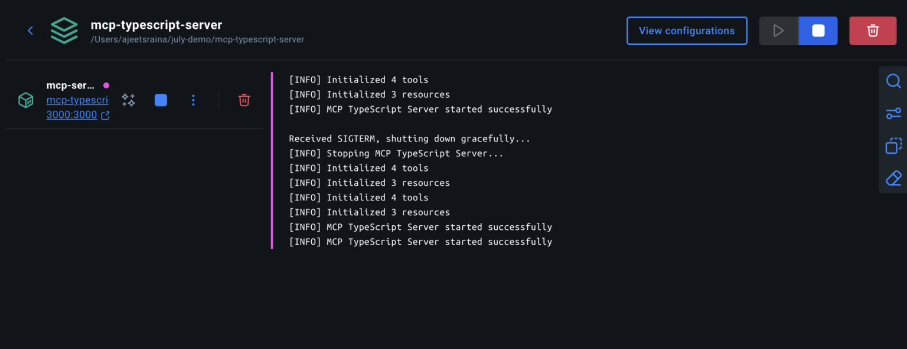Image resolution: width=907 pixels, height=349 pixels.
Task: Open the log search tool
Action: pos(893,81)
